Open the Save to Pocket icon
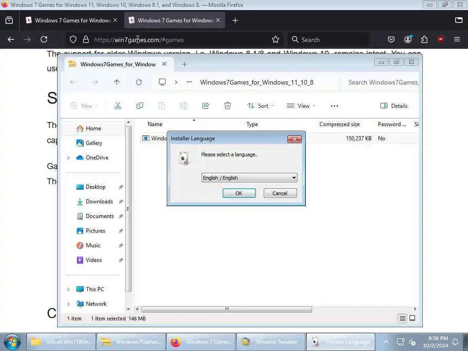Screen dimensions: 468x351 (x=391, y=39)
